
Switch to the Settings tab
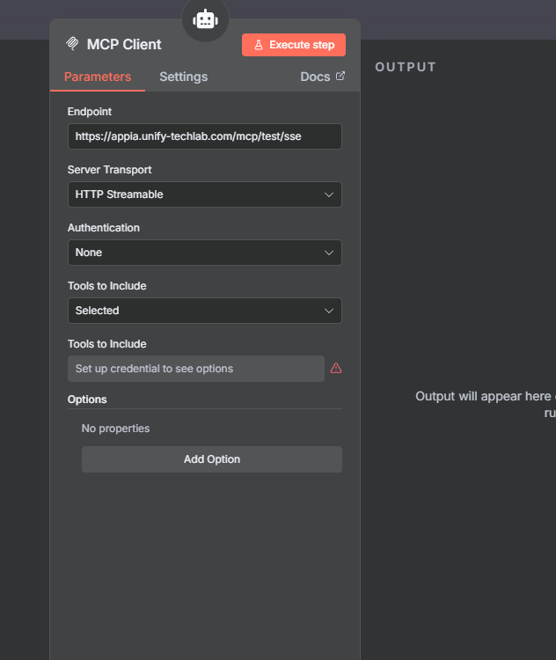coord(183,77)
